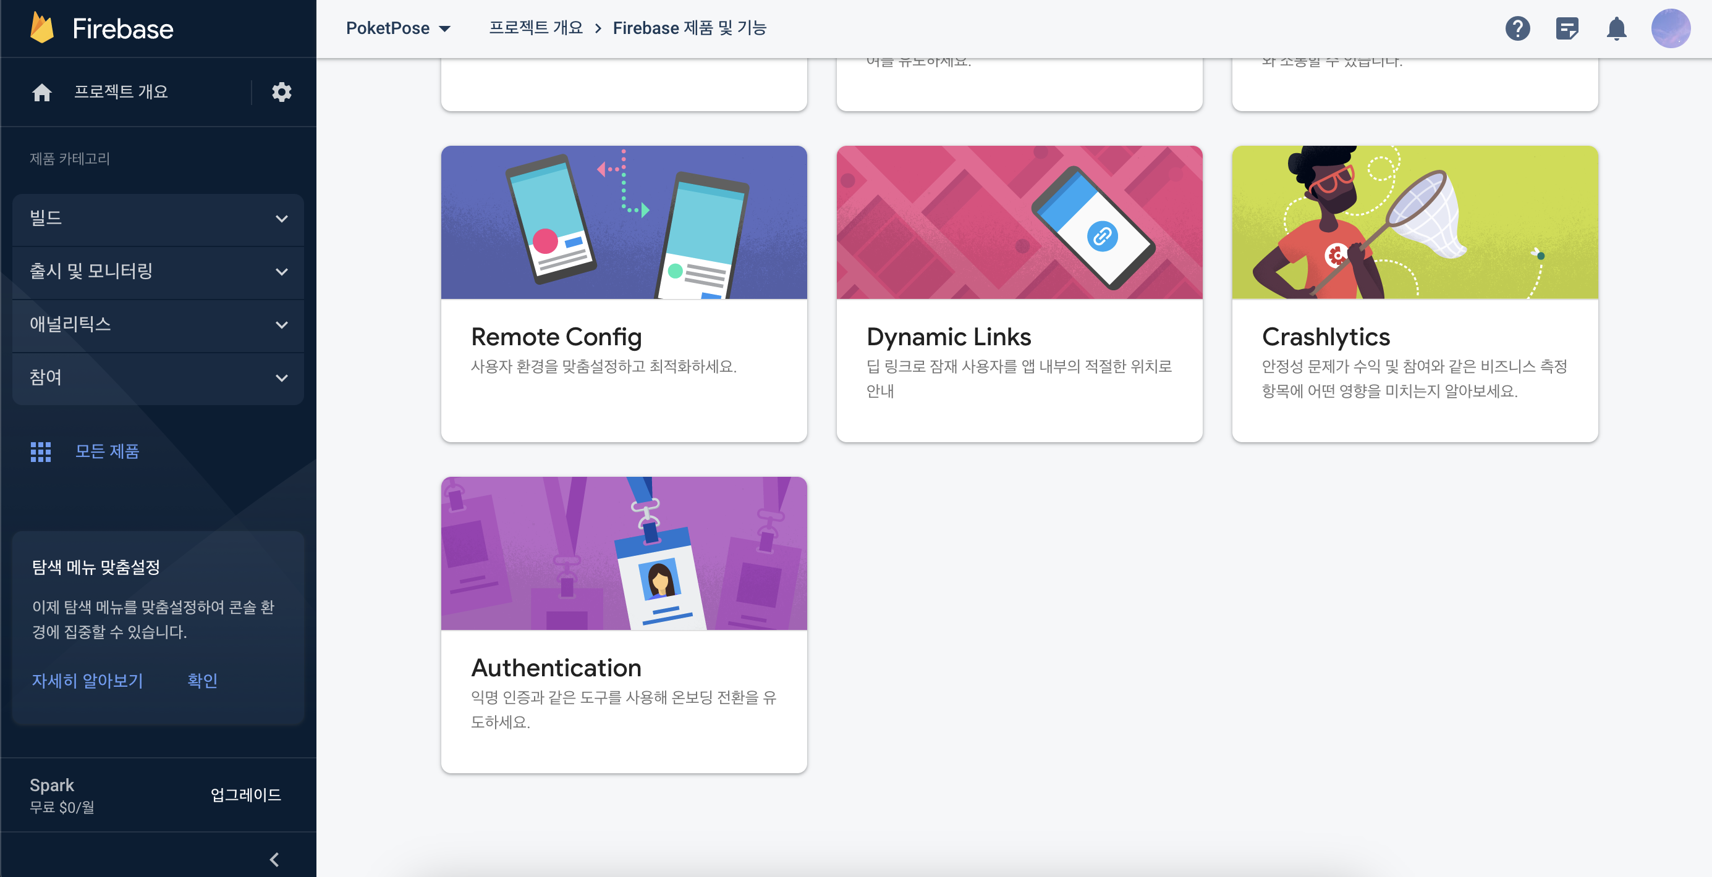Viewport: 1712px width, 877px height.
Task: Open the user account avatar
Action: click(1671, 28)
